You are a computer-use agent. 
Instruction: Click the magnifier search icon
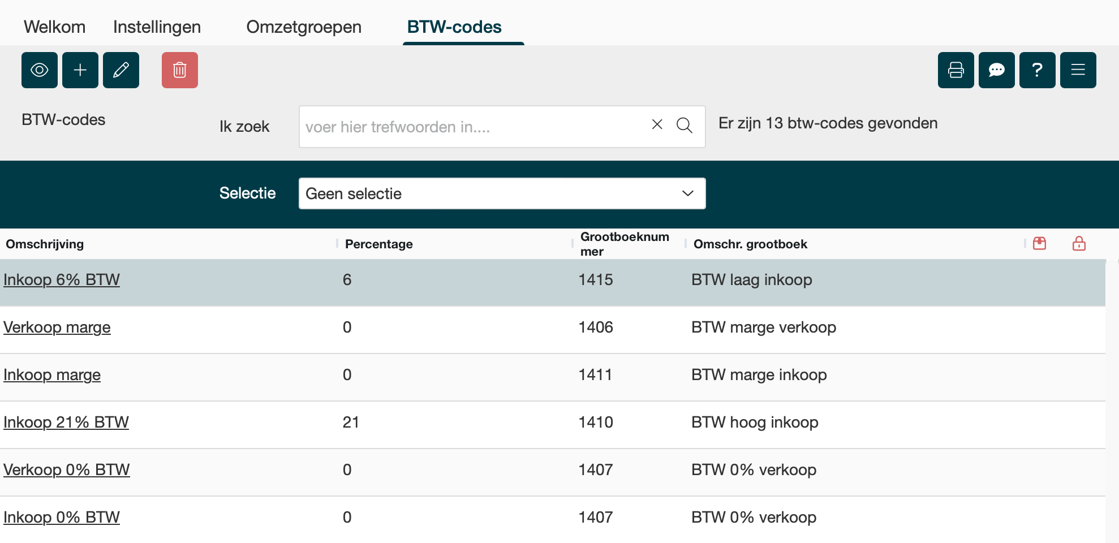point(685,126)
